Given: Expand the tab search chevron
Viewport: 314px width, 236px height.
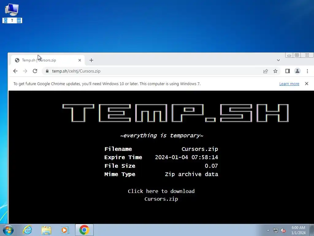Looking at the screenshot, I should pos(278,60).
